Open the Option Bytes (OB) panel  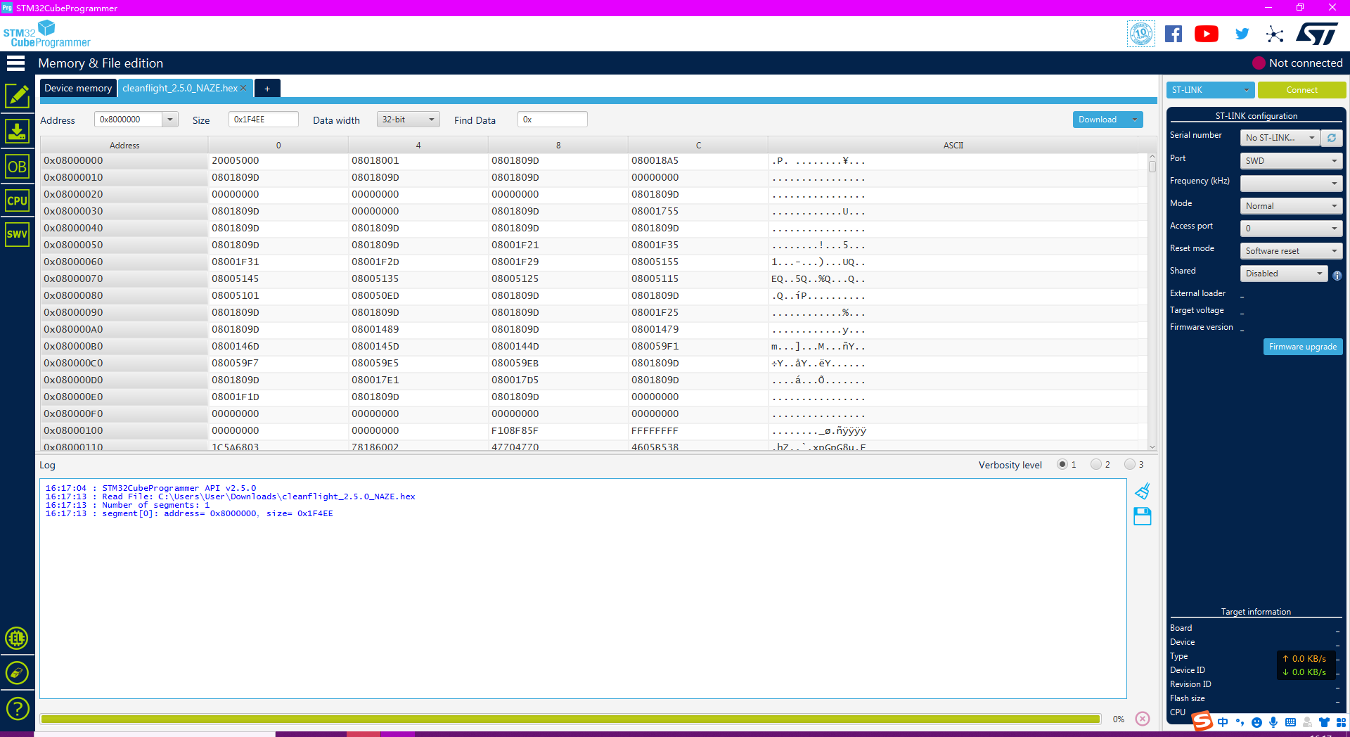(17, 167)
